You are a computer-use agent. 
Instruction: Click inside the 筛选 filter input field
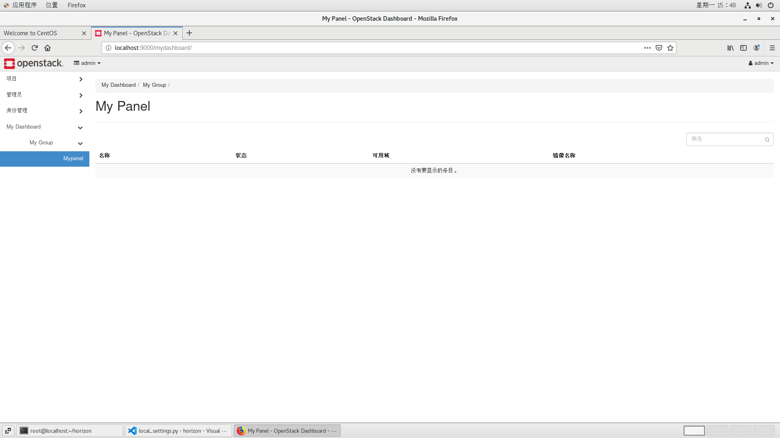pyautogui.click(x=723, y=139)
